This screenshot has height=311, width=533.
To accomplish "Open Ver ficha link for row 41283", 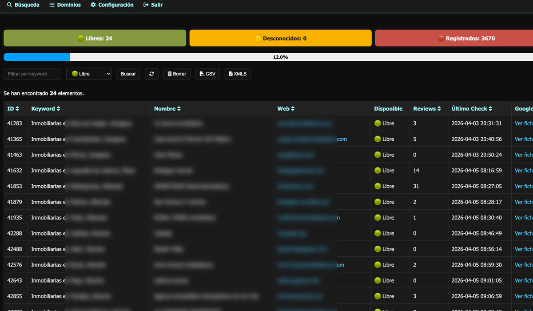I will 524,124.
